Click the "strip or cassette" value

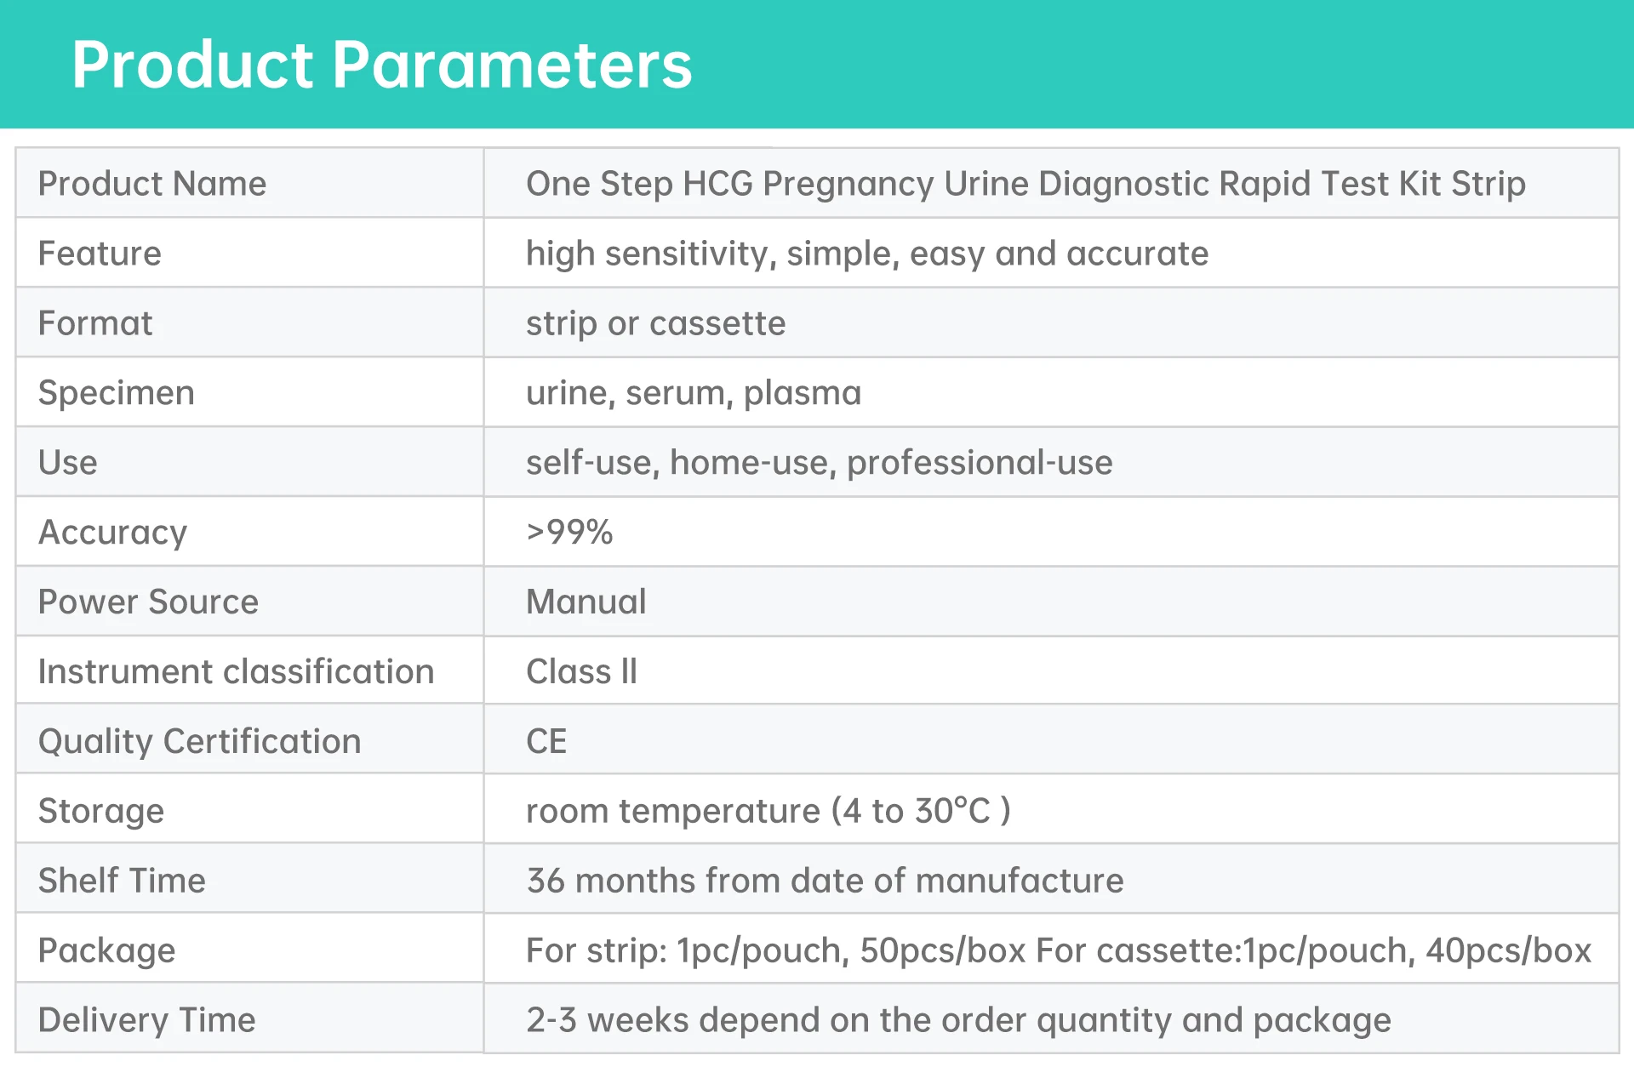(655, 323)
